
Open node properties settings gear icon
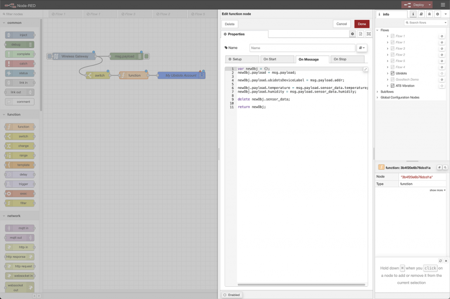[352, 34]
